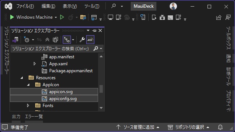Expand the Fonts folder
Screen dimensions: 235x132
[28, 106]
